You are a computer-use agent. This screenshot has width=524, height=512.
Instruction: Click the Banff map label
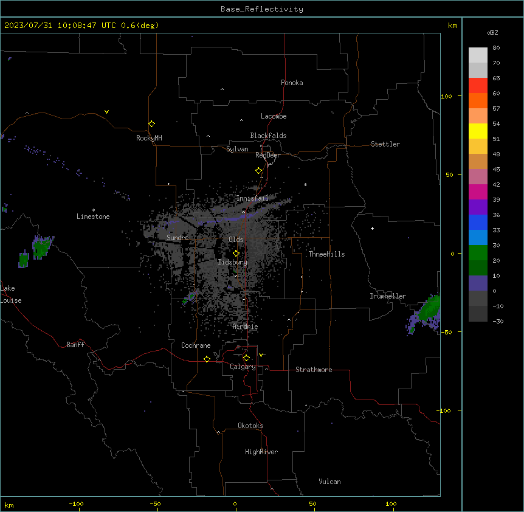click(75, 345)
